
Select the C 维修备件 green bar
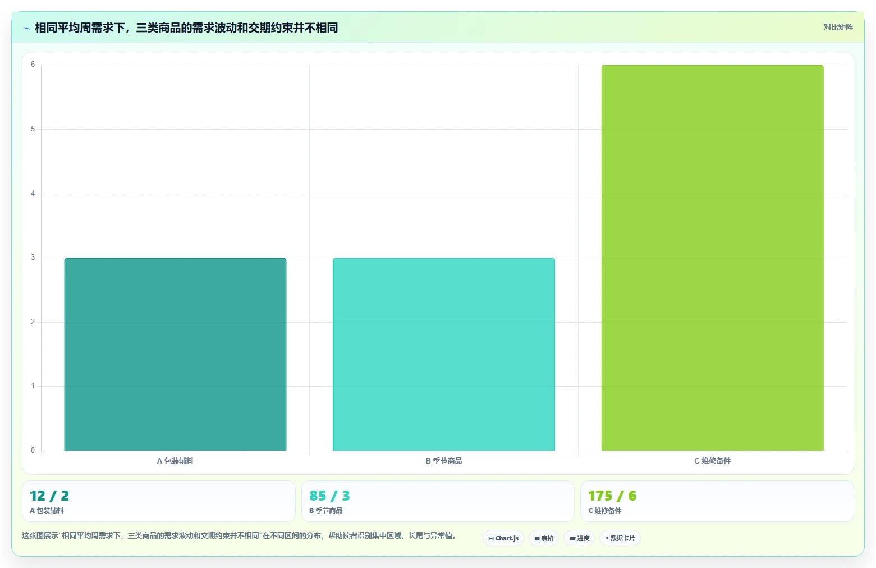pos(712,258)
